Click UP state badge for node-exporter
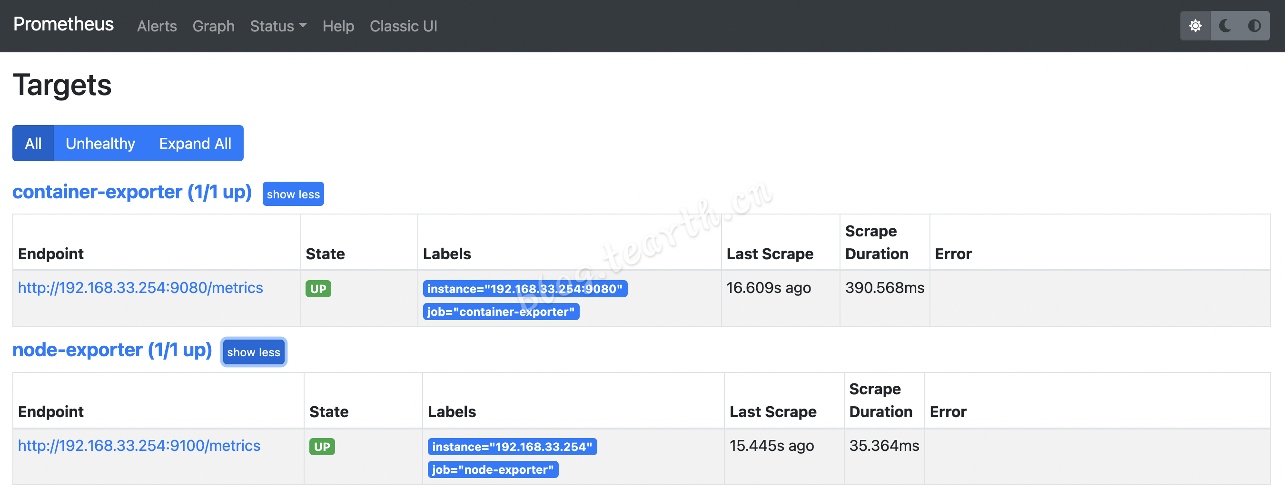1285x488 pixels. 322,447
